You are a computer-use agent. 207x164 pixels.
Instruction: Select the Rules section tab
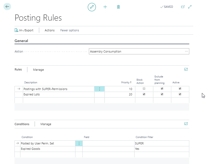[18, 69]
